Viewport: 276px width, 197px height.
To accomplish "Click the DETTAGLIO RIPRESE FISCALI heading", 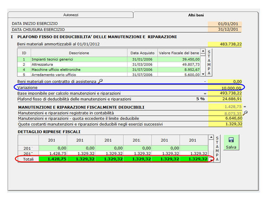I will tap(49, 132).
